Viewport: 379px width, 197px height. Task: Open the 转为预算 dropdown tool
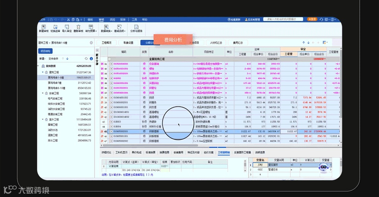click(91, 28)
